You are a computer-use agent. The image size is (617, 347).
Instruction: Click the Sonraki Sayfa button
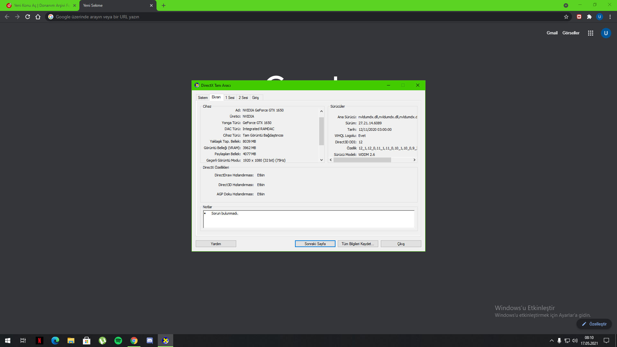click(315, 244)
